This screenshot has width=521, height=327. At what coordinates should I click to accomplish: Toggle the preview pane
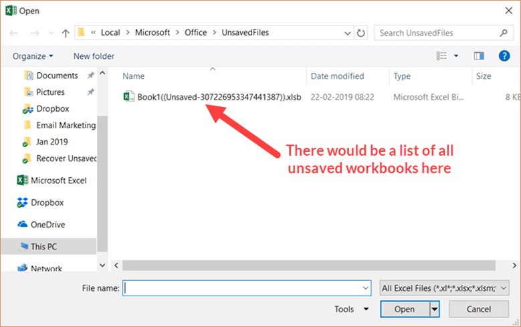(x=479, y=56)
